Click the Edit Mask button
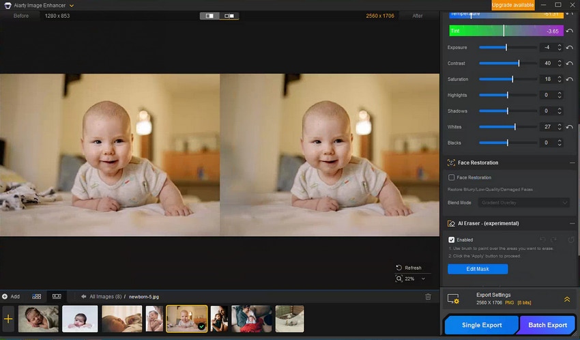Viewport: 580px width, 340px height. pos(478,269)
